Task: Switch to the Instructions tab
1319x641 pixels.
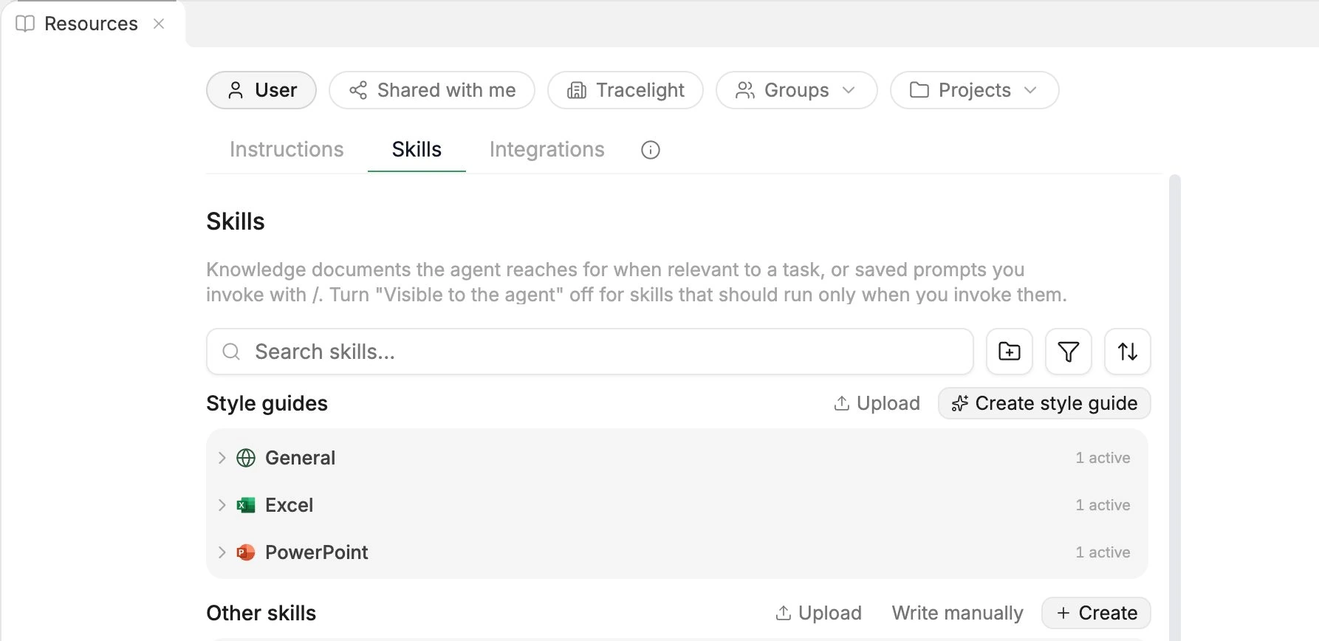Action: point(287,149)
